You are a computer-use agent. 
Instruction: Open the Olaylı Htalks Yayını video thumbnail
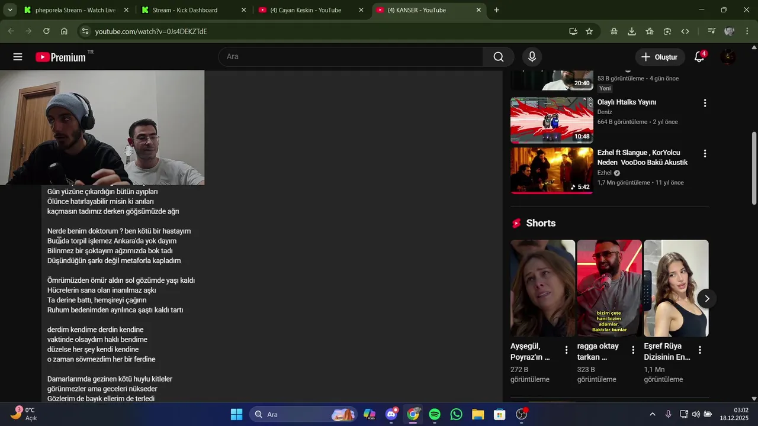click(x=552, y=120)
